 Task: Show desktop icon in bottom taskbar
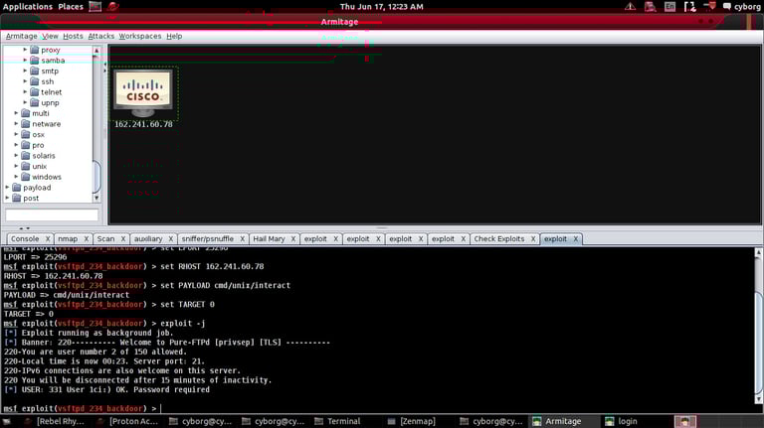[x=7, y=421]
